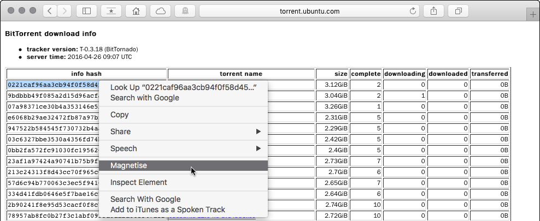Open the Share toolbar button
This screenshot has width=540, height=221.
[x=433, y=11]
